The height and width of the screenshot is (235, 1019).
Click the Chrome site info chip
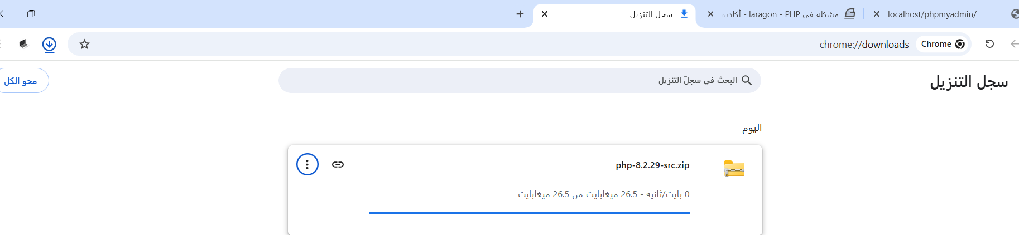coord(943,44)
